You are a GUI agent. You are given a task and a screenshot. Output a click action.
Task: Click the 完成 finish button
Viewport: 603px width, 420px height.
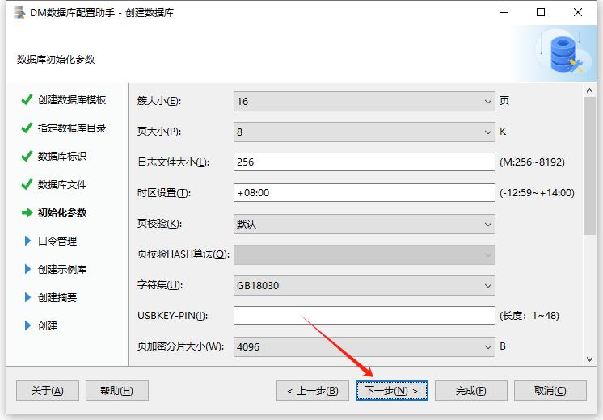pyautogui.click(x=470, y=391)
